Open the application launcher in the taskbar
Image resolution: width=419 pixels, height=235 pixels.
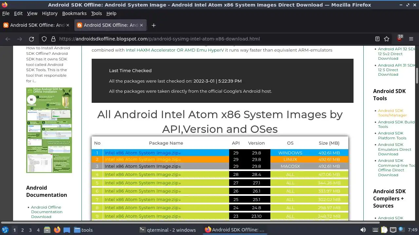tap(5, 230)
